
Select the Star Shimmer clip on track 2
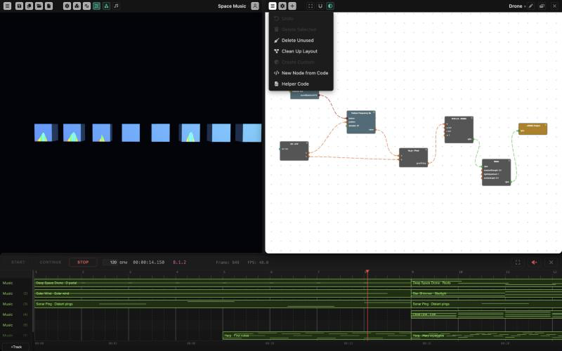tap(486, 293)
